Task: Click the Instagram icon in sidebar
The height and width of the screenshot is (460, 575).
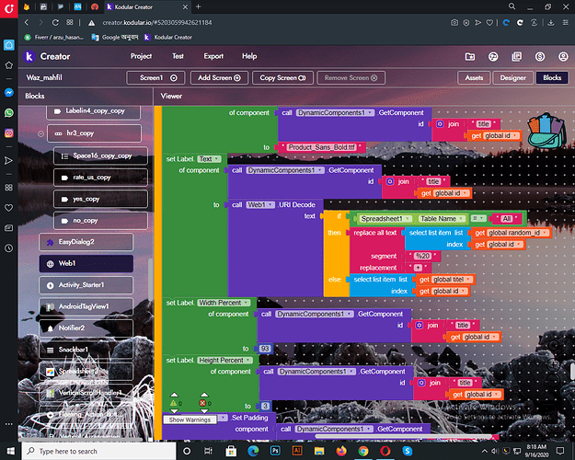Action: [x=8, y=132]
